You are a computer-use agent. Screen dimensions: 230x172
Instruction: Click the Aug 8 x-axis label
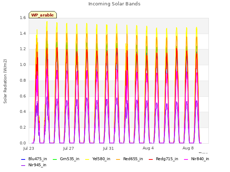point(188,148)
